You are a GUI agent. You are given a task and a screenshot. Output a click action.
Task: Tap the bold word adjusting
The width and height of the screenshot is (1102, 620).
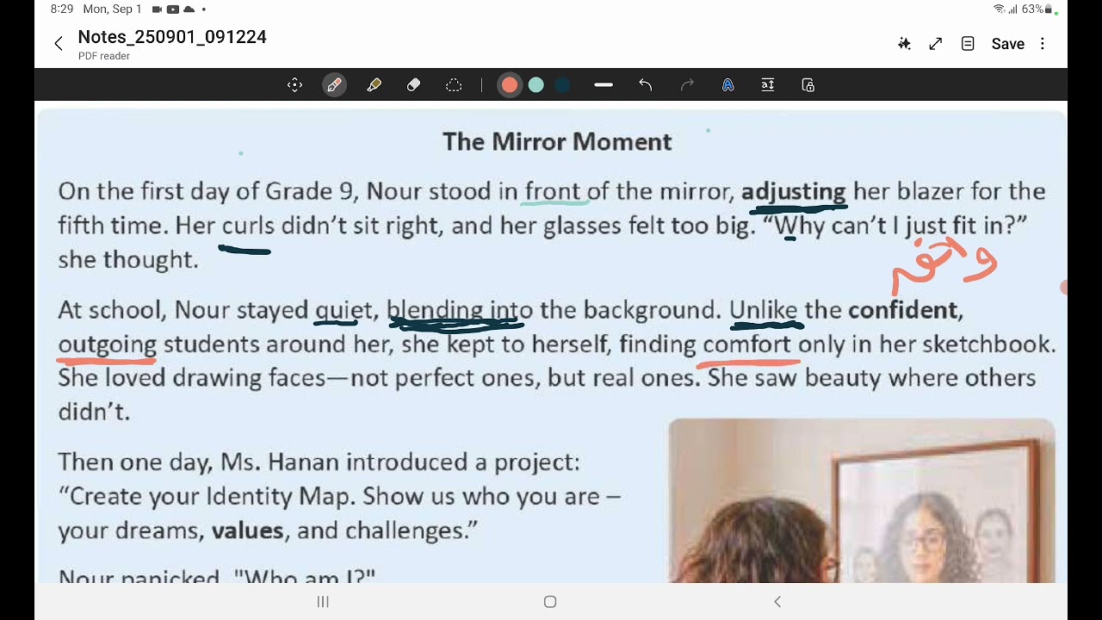(x=794, y=192)
